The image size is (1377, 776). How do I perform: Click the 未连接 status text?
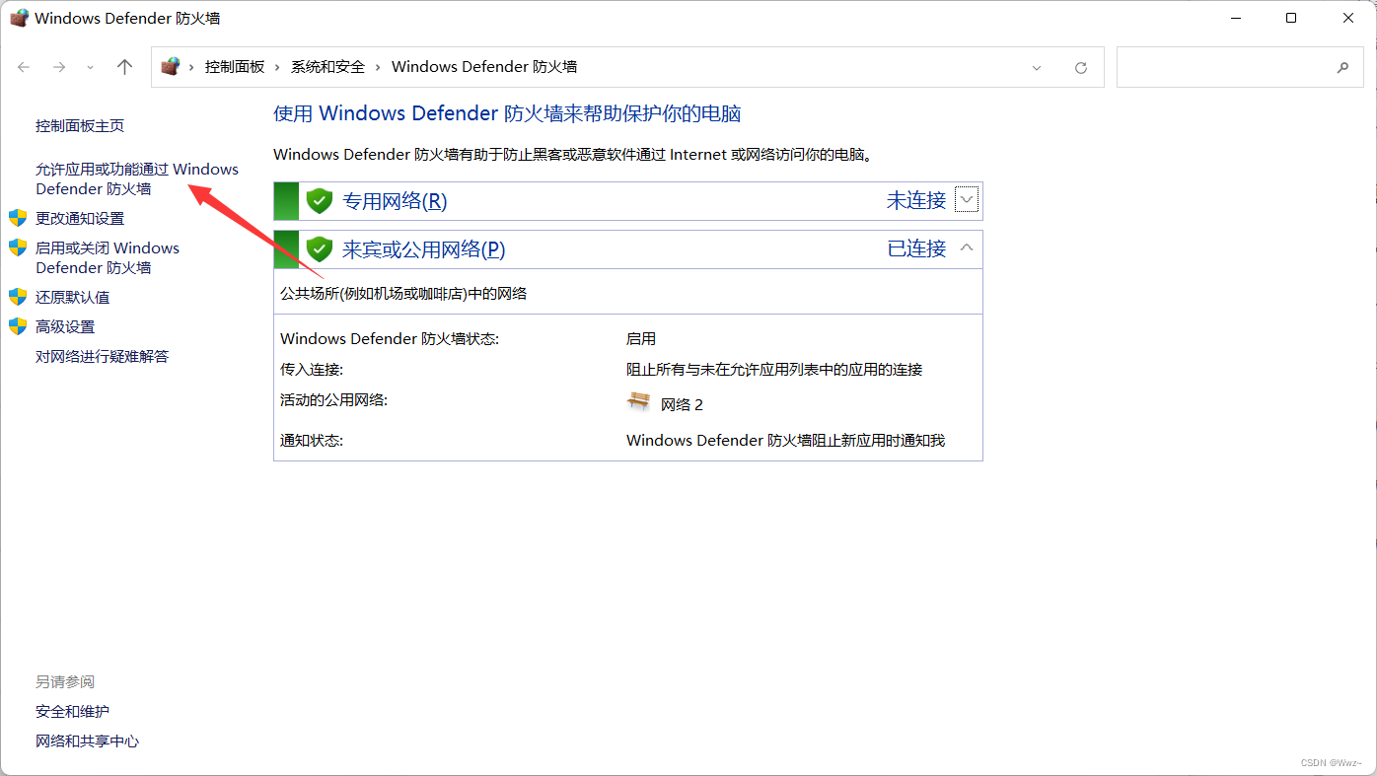[916, 200]
